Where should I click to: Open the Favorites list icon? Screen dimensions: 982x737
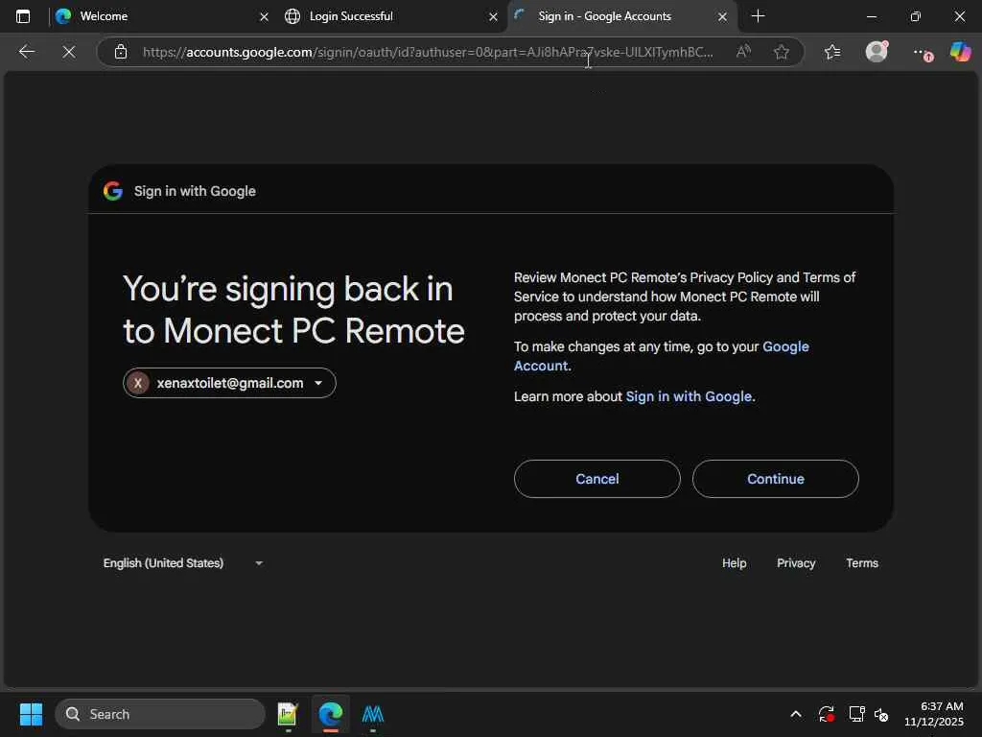pos(832,52)
